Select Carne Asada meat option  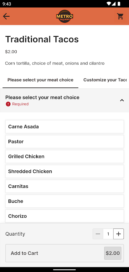click(x=65, y=126)
